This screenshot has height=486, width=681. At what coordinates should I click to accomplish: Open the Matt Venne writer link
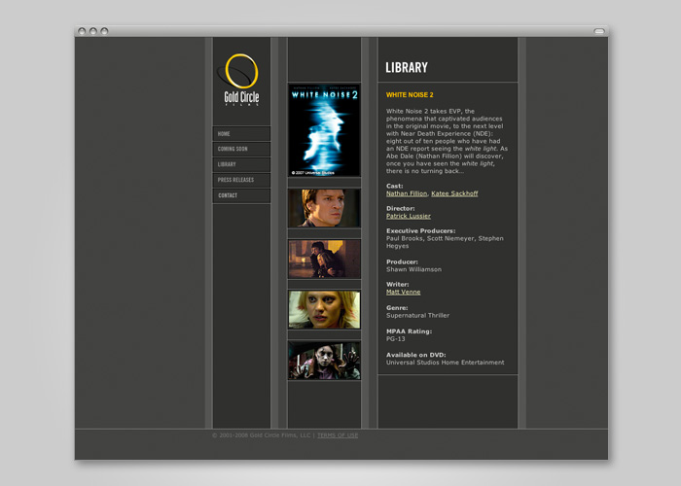[403, 292]
